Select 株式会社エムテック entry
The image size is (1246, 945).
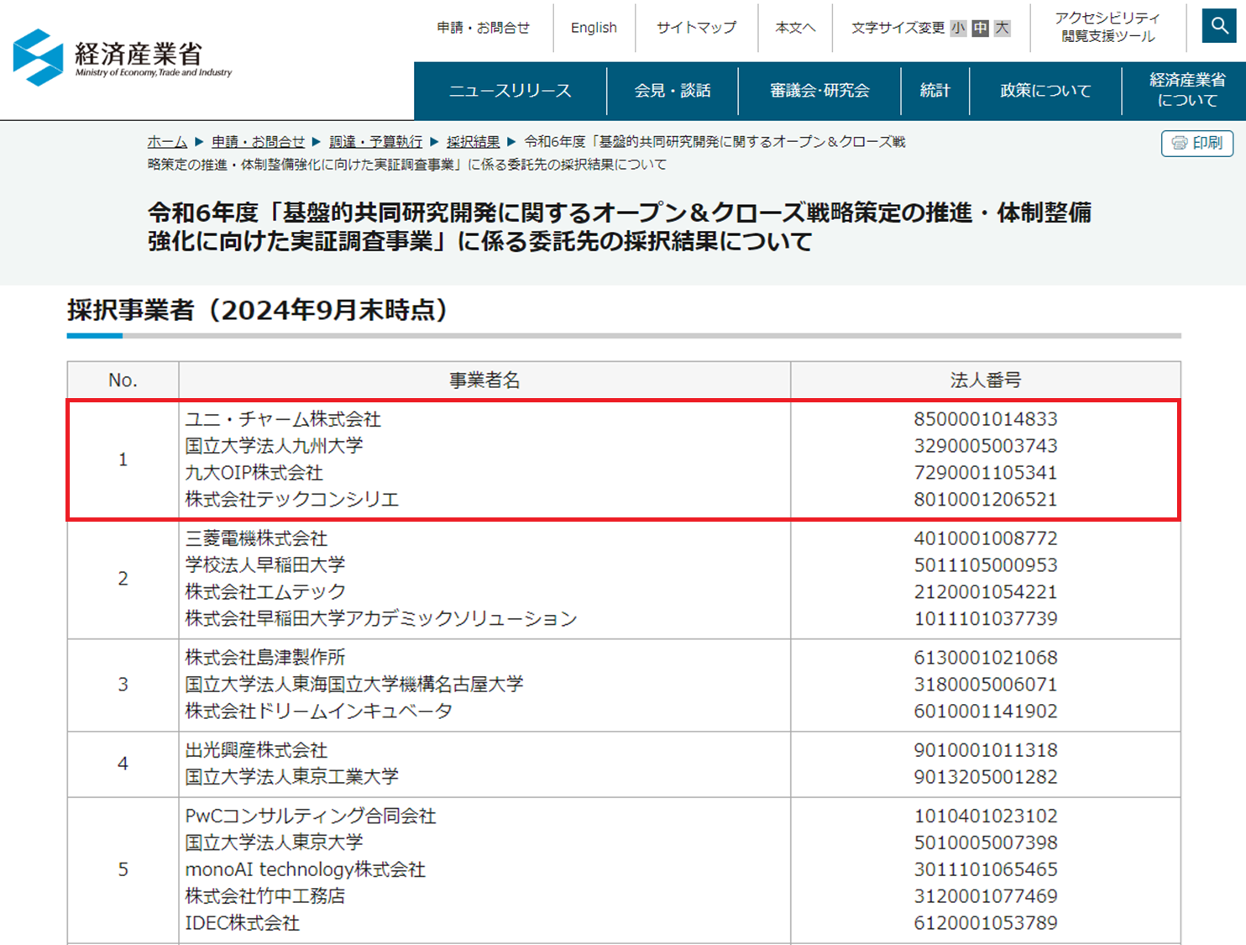(265, 591)
